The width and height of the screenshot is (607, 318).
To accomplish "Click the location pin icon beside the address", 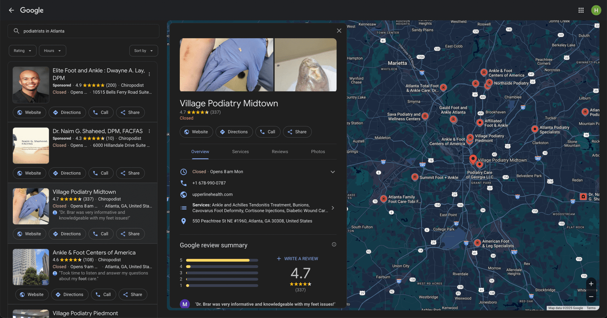I will coord(184,221).
